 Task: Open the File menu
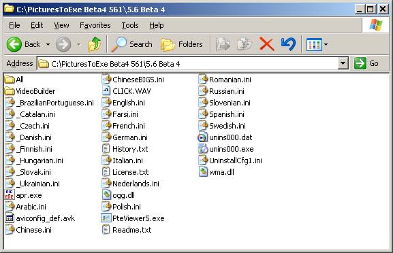(14, 25)
